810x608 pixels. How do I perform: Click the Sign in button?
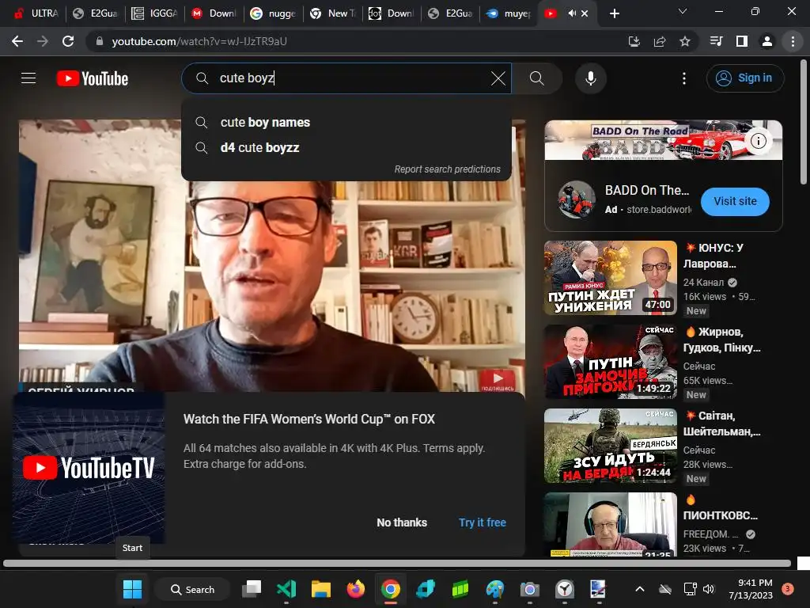[x=745, y=78]
